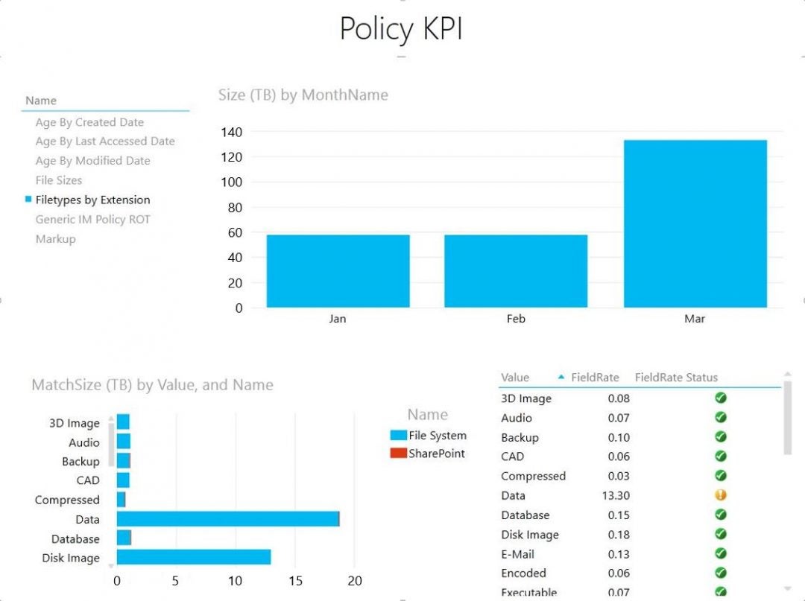
Task: Click the green status icon beside Compressed
Action: click(720, 475)
